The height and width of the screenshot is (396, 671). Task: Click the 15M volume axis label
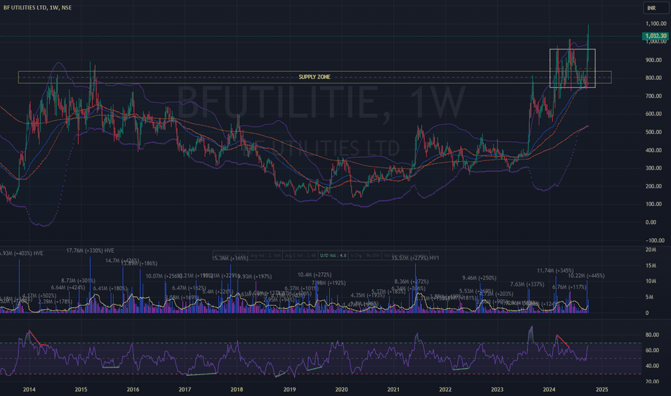tap(650, 266)
